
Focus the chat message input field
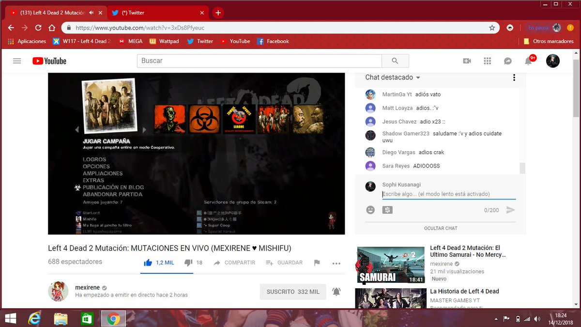point(449,194)
